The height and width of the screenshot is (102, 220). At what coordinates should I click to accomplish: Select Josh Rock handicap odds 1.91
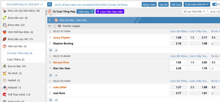pos(199,93)
